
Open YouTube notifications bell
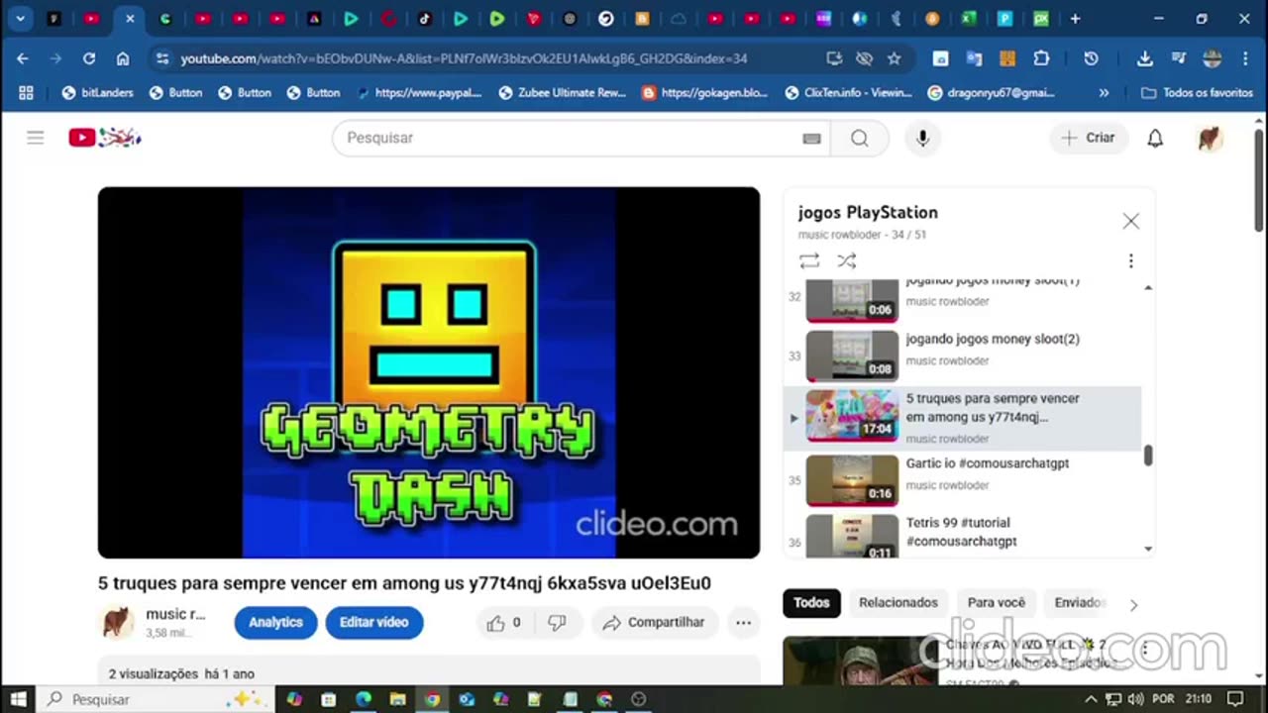pyautogui.click(x=1155, y=139)
